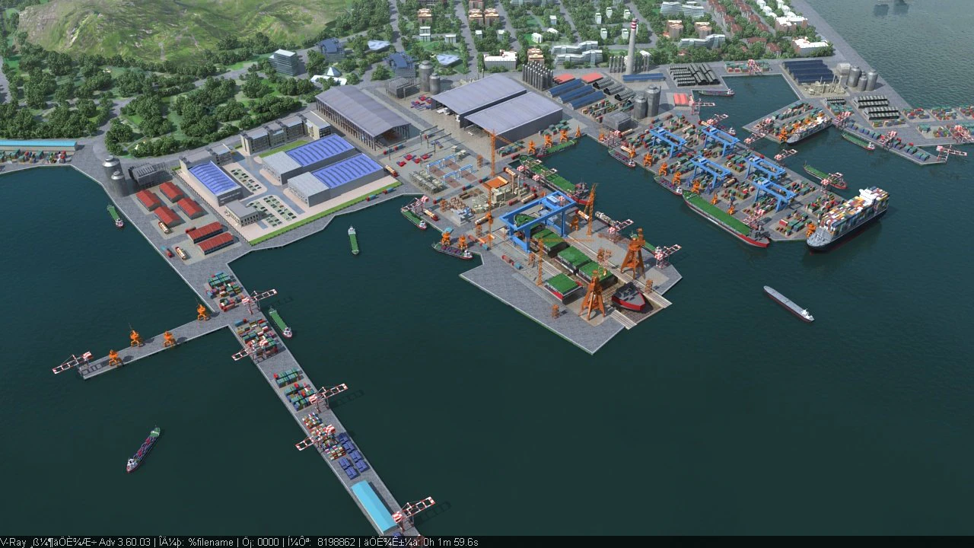Click the %filename entry in the stamp
The image size is (974, 548).
(x=211, y=542)
